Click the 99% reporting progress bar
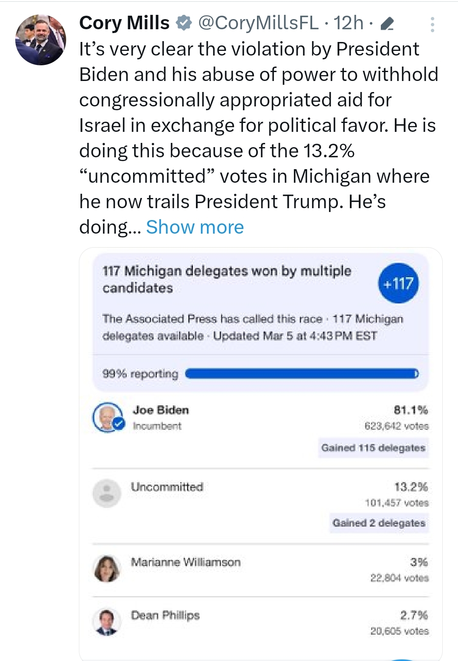The image size is (458, 661). coord(302,374)
